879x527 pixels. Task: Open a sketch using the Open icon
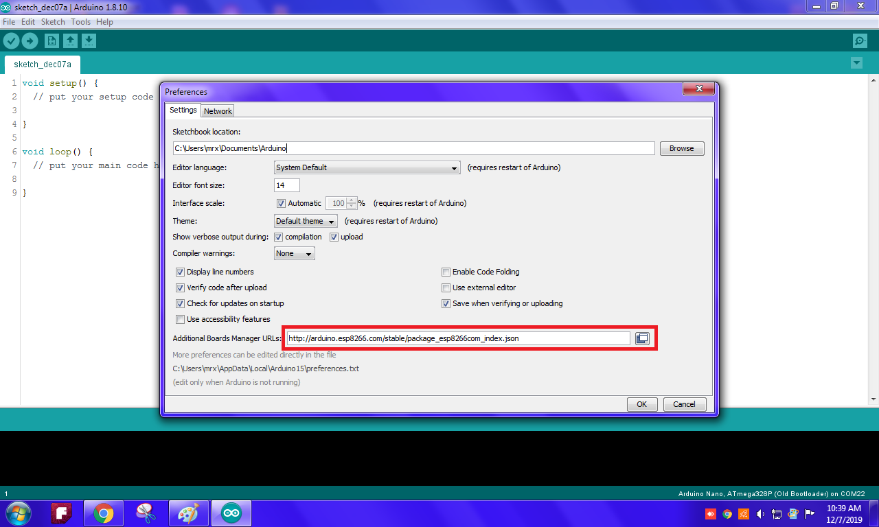click(x=70, y=40)
